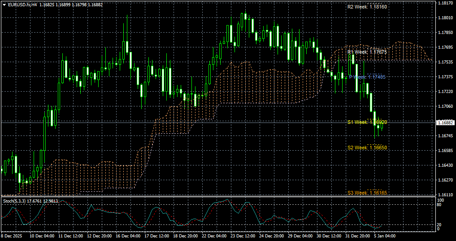Open the chart menu triangle beside EURUSD.fx,H4

pyautogui.click(x=4, y=5)
